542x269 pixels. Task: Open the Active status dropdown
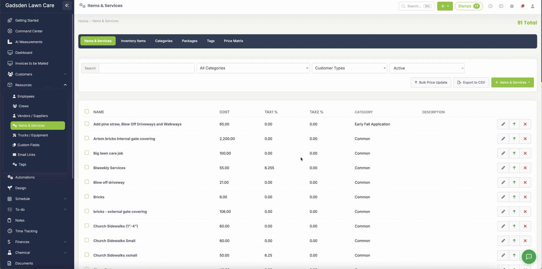(427, 68)
